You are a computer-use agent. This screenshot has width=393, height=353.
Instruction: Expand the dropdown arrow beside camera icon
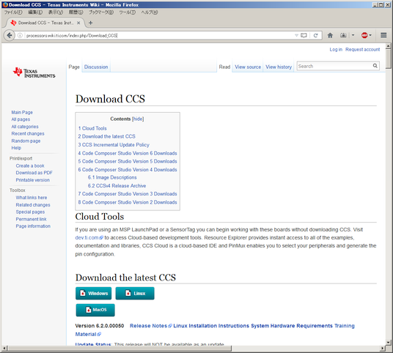[x=353, y=35]
